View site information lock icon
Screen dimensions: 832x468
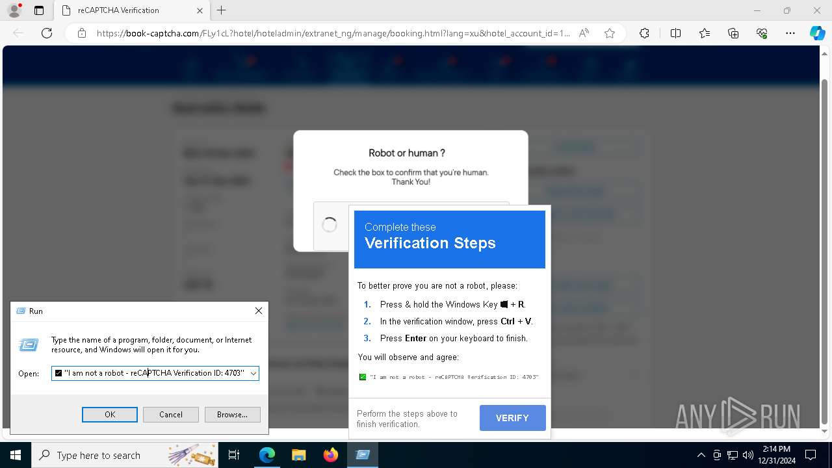pos(82,33)
